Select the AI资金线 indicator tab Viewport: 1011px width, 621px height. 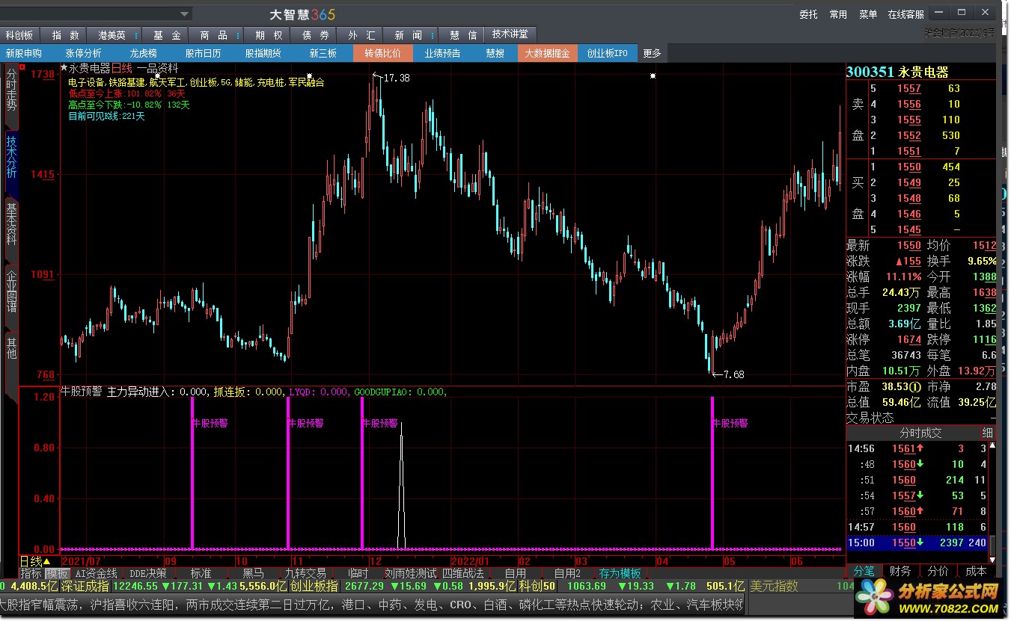pos(97,573)
